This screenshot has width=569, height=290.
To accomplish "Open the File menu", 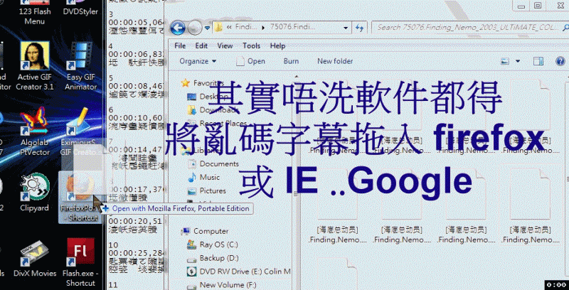I will pyautogui.click(x=180, y=46).
